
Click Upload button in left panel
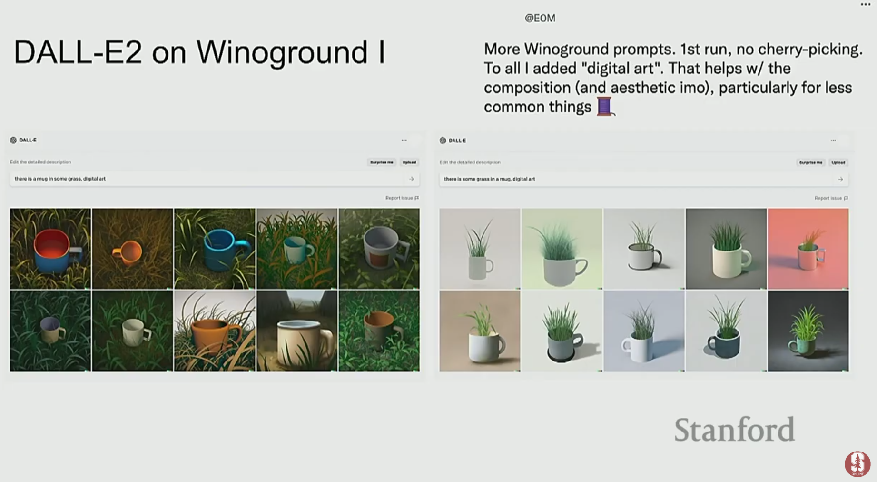(409, 162)
